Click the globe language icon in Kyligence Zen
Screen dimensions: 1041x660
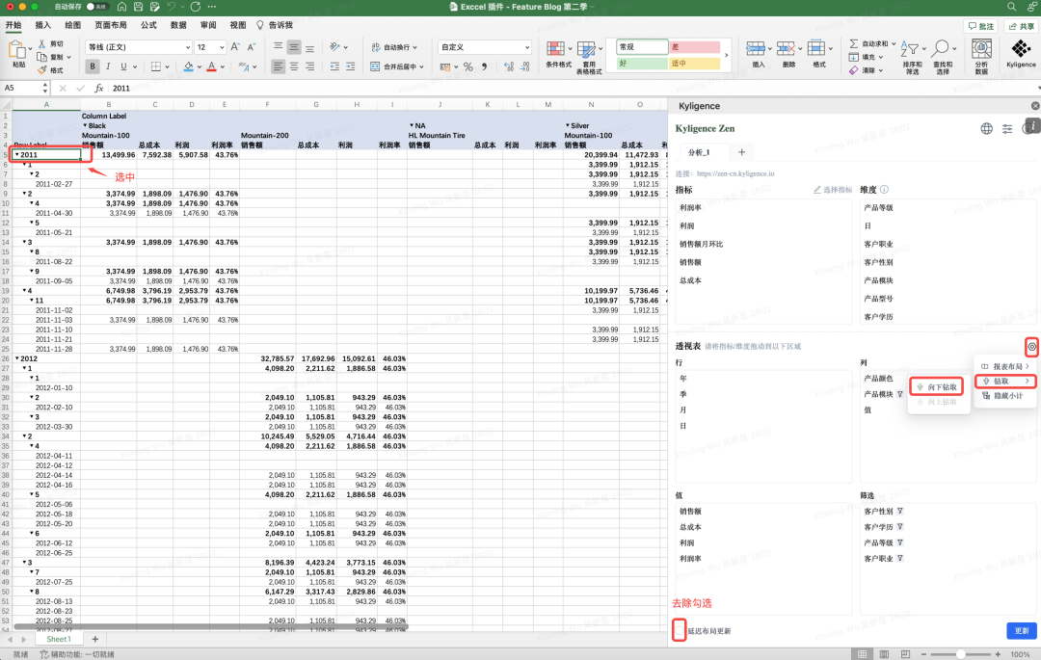pos(987,129)
